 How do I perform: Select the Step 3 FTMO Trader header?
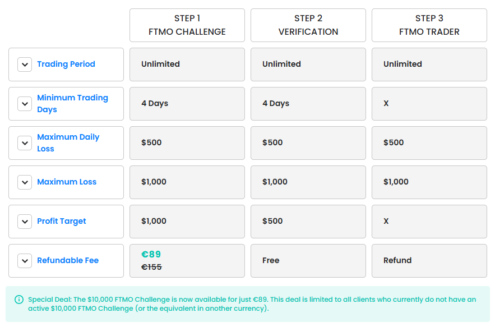coord(429,25)
